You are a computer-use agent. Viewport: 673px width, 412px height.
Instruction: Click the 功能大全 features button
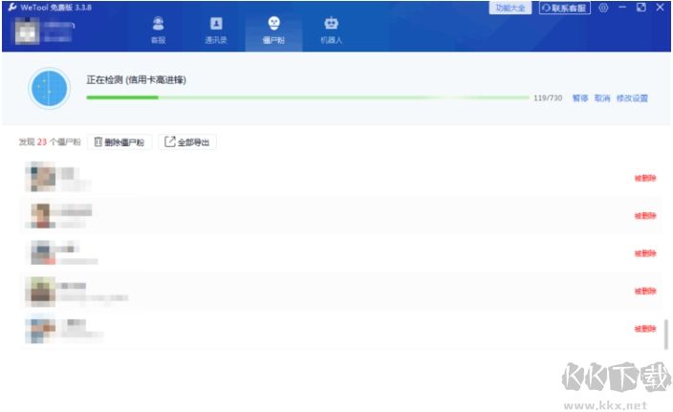[x=510, y=8]
